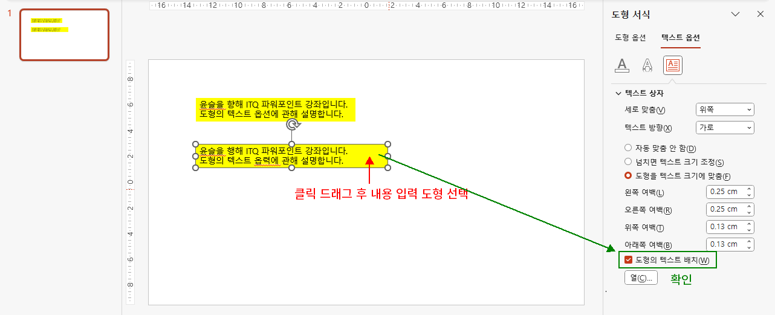The width and height of the screenshot is (775, 315).
Task: Open the Text Effects icon
Action: pos(647,65)
